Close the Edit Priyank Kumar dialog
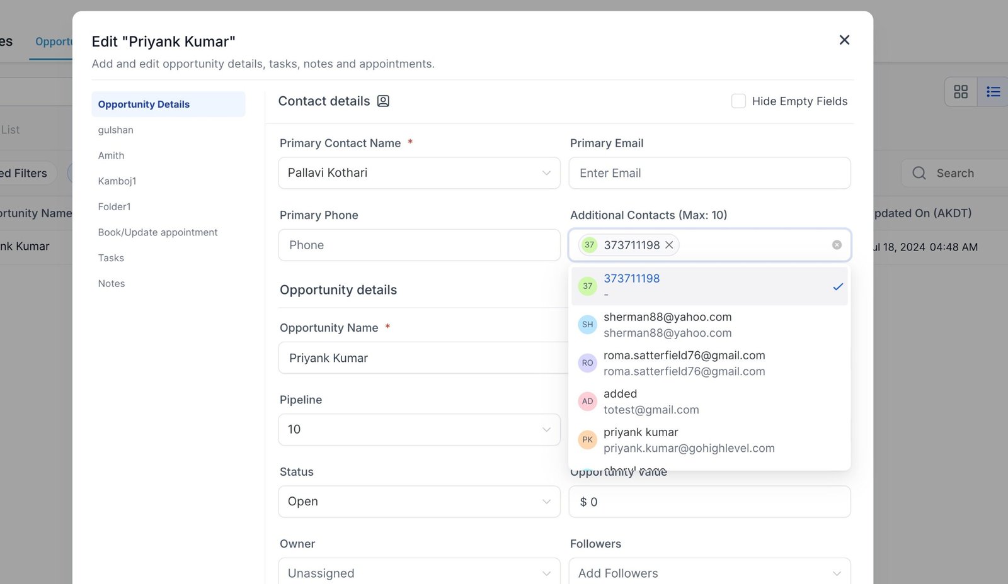 click(844, 40)
